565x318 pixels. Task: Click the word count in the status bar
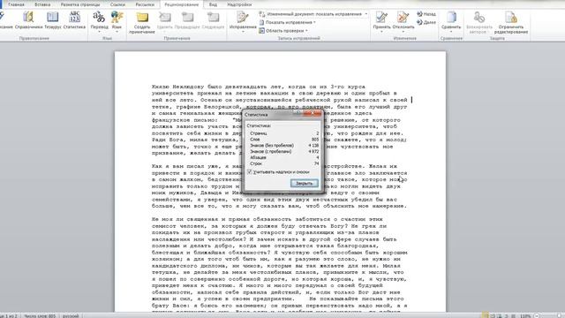[40, 316]
